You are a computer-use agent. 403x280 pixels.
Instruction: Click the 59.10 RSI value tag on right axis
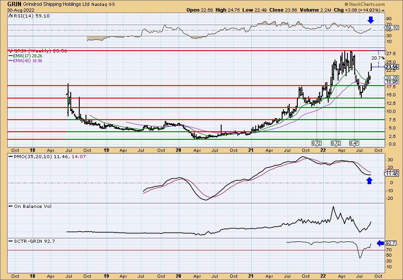(x=392, y=27)
